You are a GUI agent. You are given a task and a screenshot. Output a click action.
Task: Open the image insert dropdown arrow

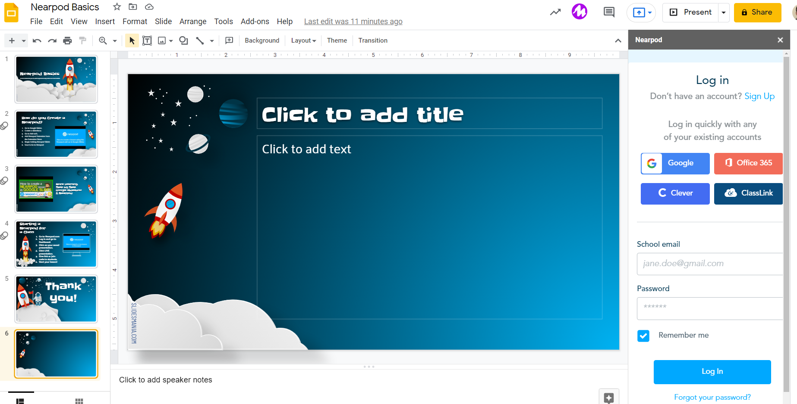[171, 41]
